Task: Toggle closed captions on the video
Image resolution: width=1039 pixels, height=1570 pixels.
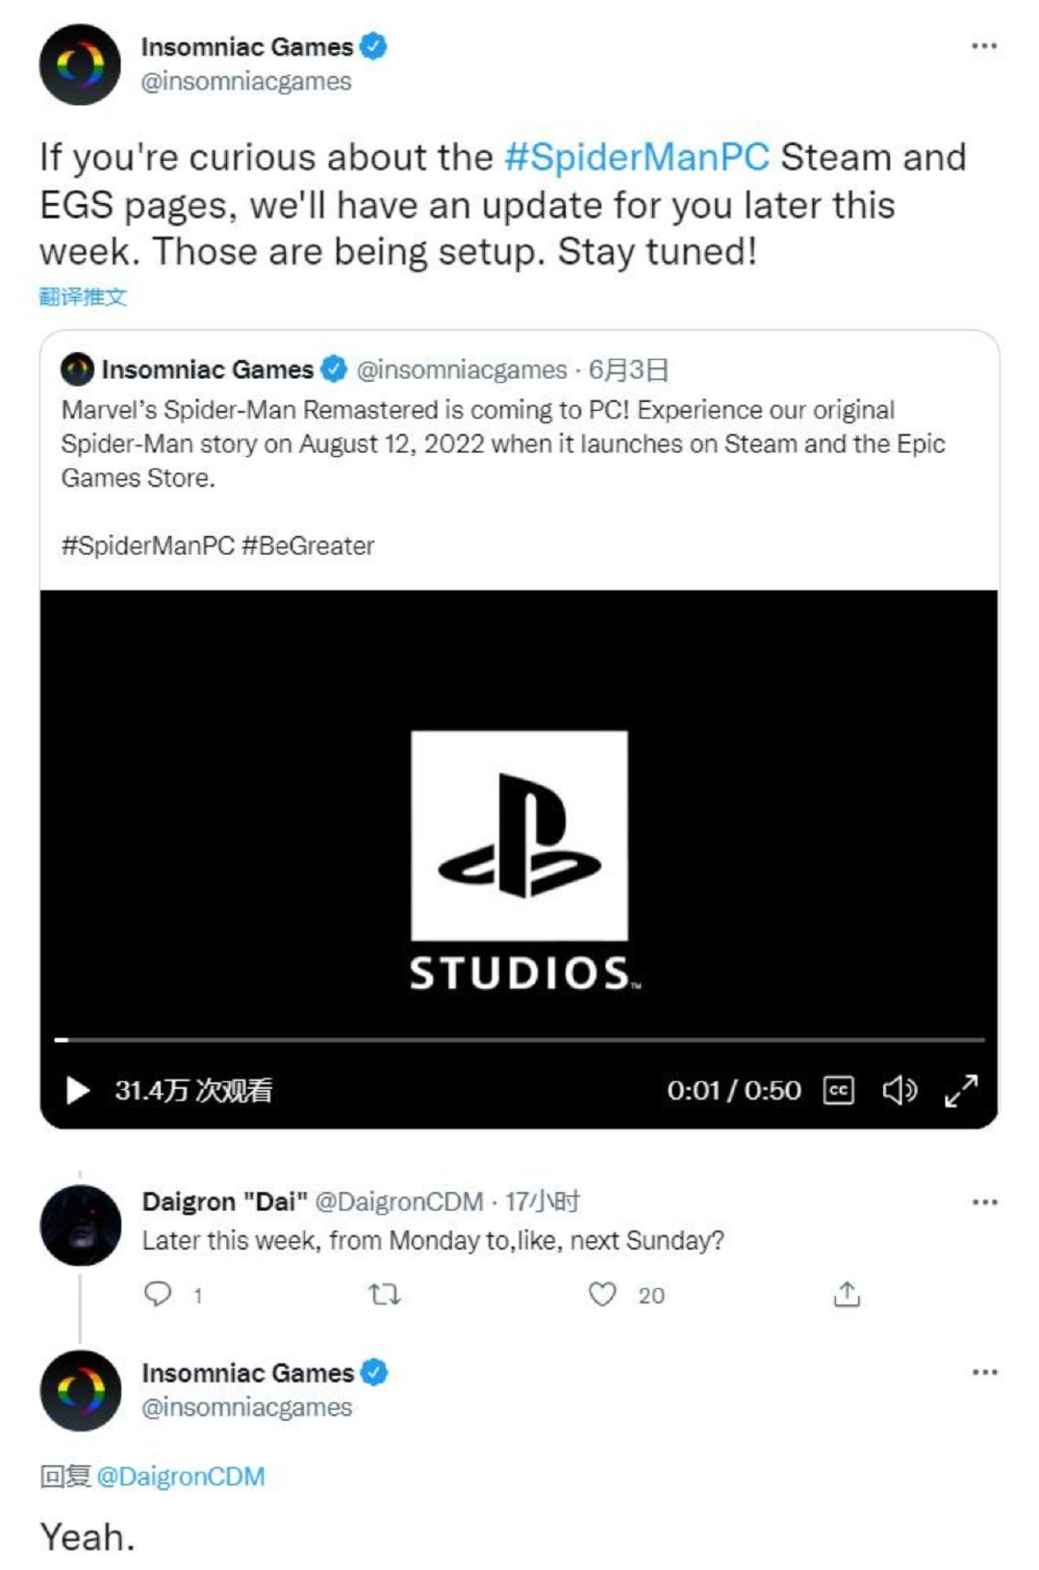Action: click(x=839, y=1090)
